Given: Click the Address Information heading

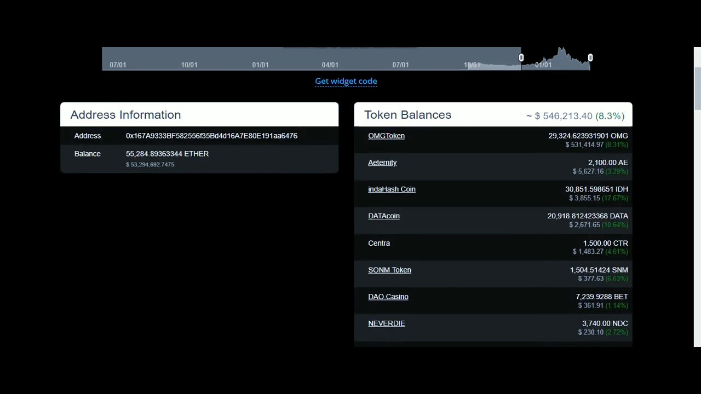Looking at the screenshot, I should pyautogui.click(x=125, y=115).
